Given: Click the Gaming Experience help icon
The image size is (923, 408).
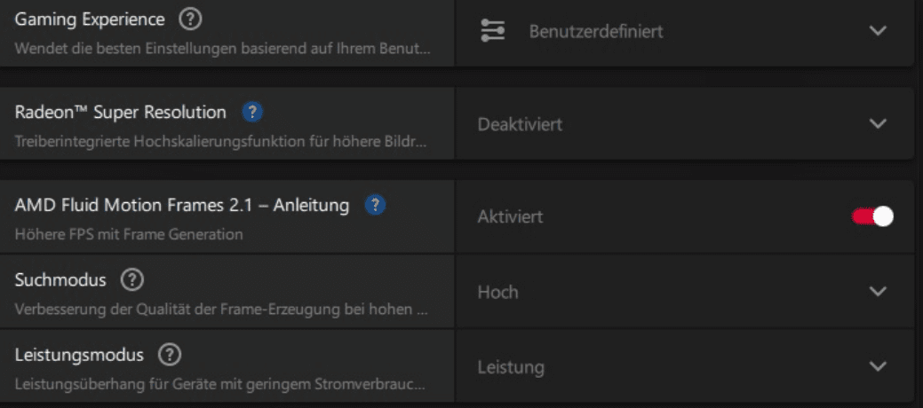Looking at the screenshot, I should pyautogui.click(x=190, y=19).
